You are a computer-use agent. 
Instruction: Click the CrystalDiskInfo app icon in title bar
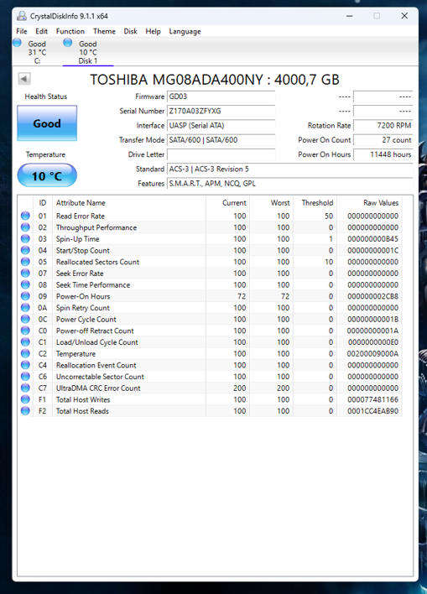pyautogui.click(x=22, y=16)
